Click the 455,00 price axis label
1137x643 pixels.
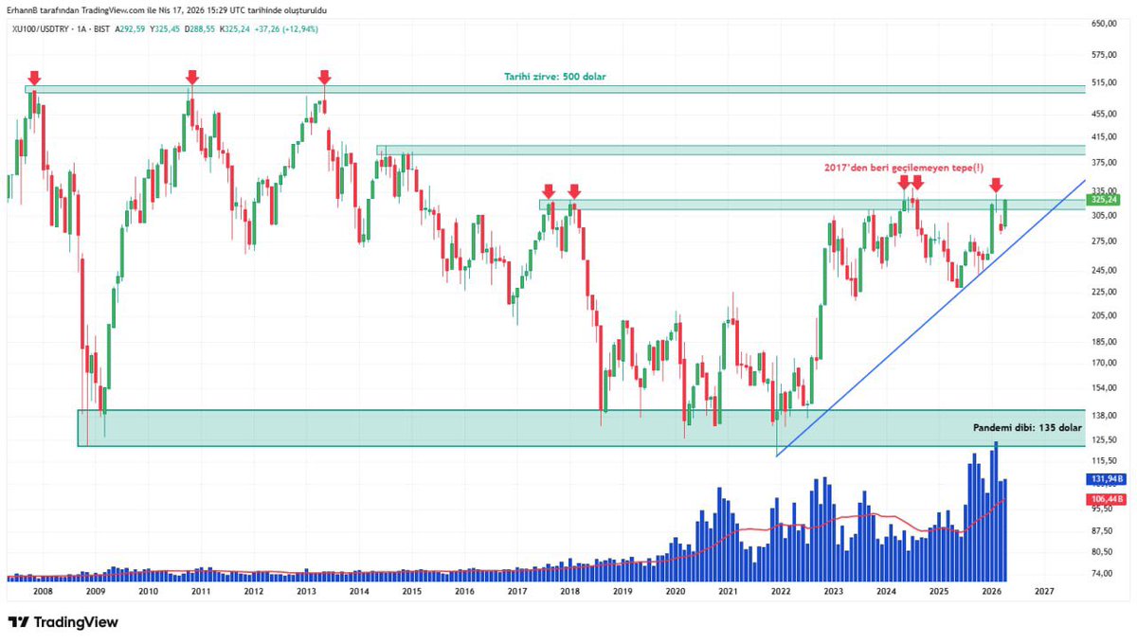click(x=1103, y=115)
